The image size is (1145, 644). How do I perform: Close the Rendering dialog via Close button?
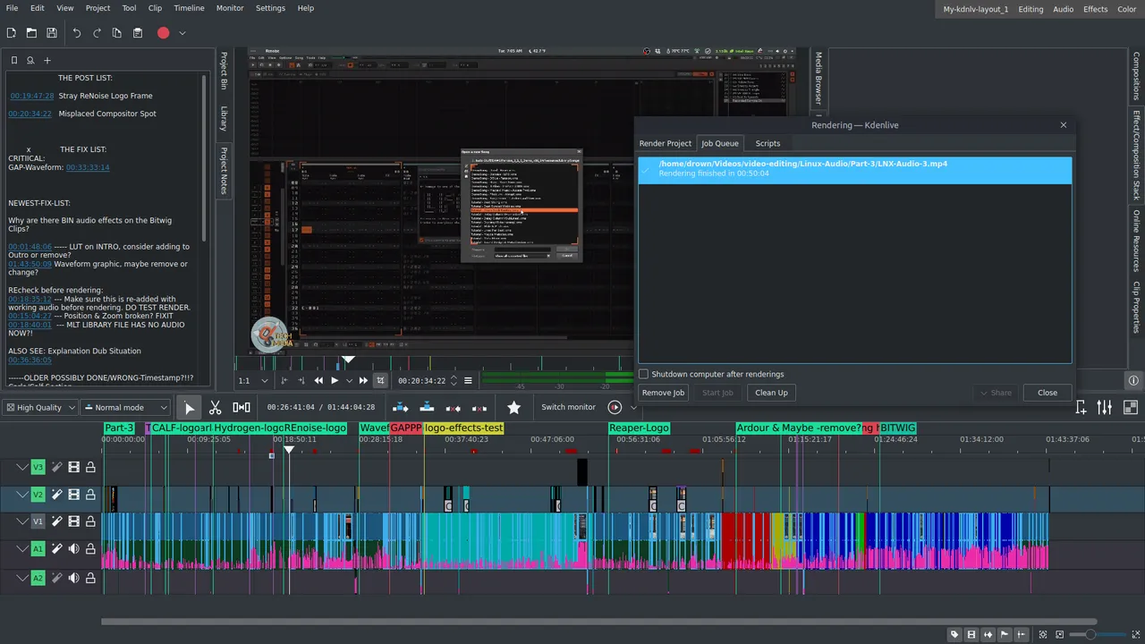click(1047, 393)
